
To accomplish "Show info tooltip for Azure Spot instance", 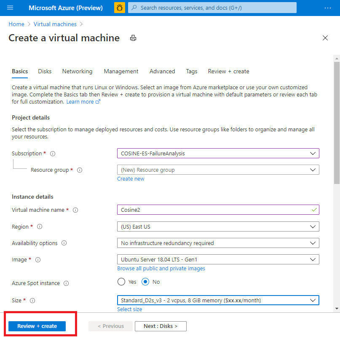I will point(66,283).
